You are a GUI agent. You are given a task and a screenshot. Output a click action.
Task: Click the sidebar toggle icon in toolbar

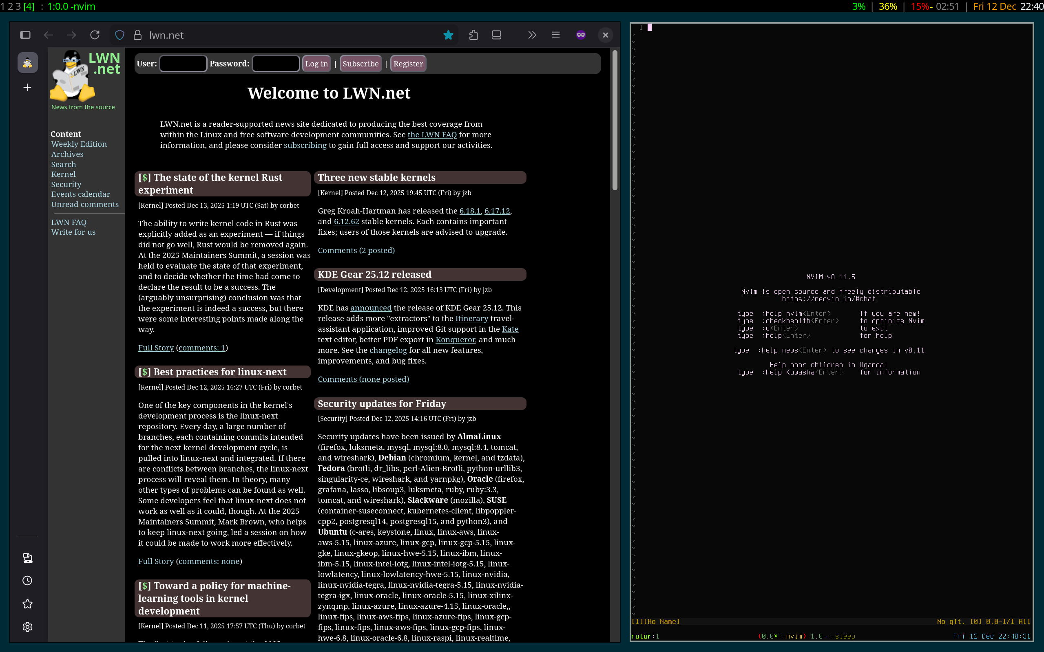click(x=25, y=35)
